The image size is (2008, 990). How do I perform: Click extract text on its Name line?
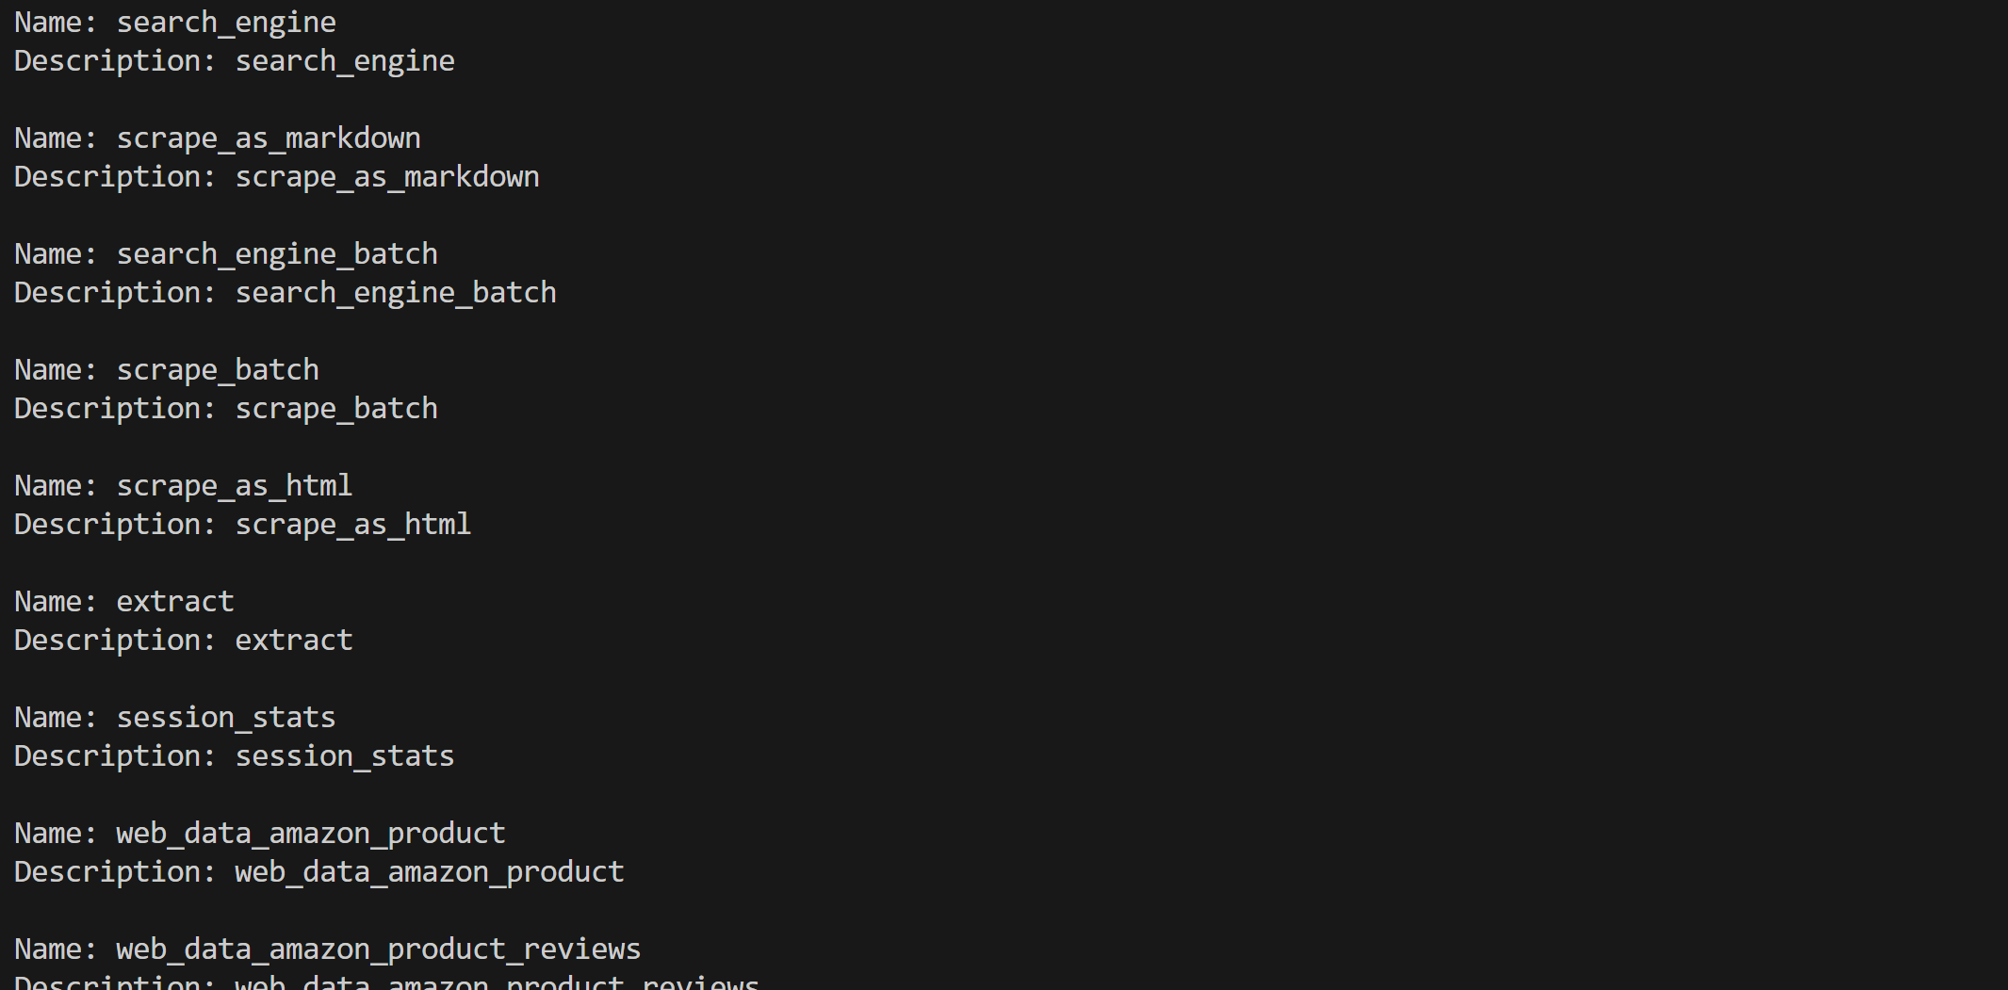tap(175, 602)
